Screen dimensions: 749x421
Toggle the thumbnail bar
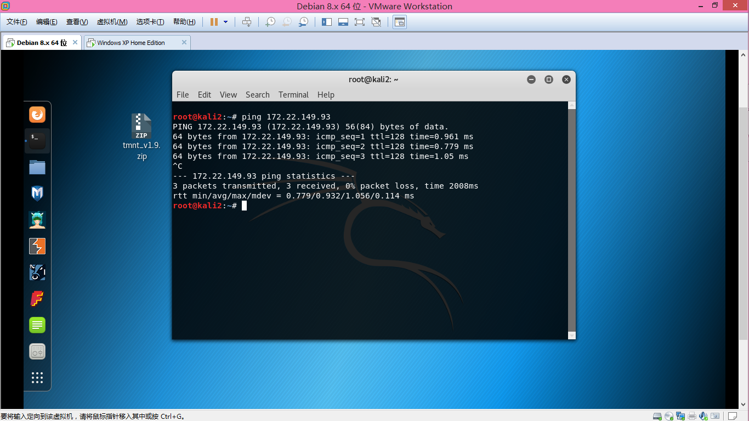[343, 22]
